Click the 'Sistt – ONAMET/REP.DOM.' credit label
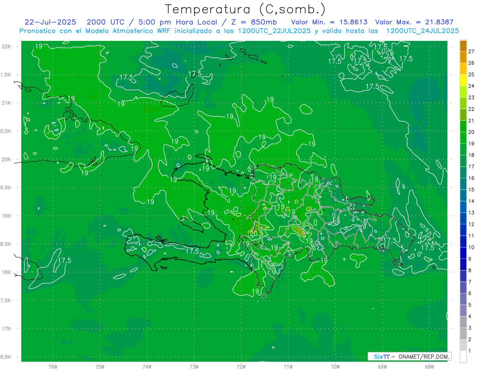The height and width of the screenshot is (372, 482). 410,356
